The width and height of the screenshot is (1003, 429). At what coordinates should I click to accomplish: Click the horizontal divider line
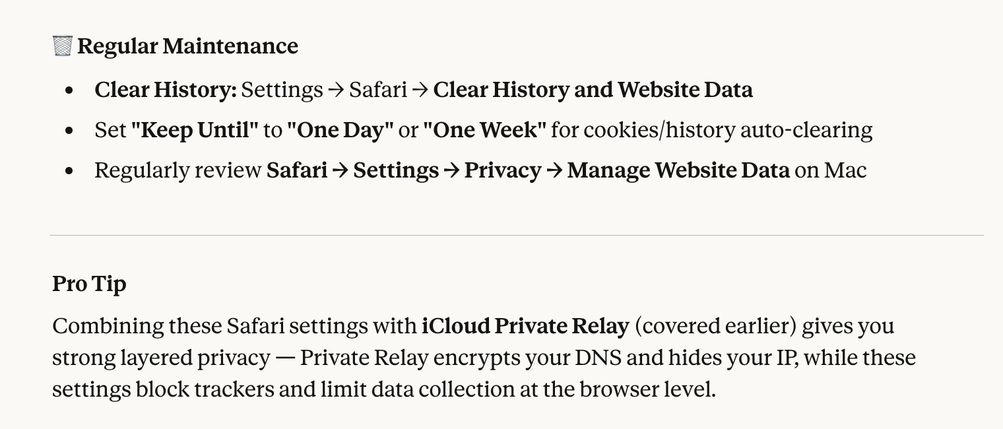(x=516, y=235)
